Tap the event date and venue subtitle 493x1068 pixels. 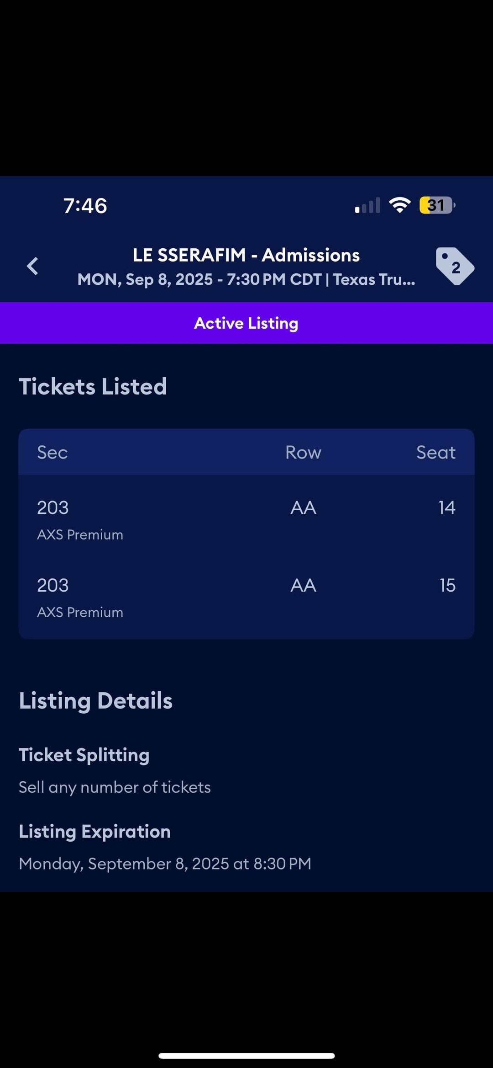pyautogui.click(x=246, y=279)
